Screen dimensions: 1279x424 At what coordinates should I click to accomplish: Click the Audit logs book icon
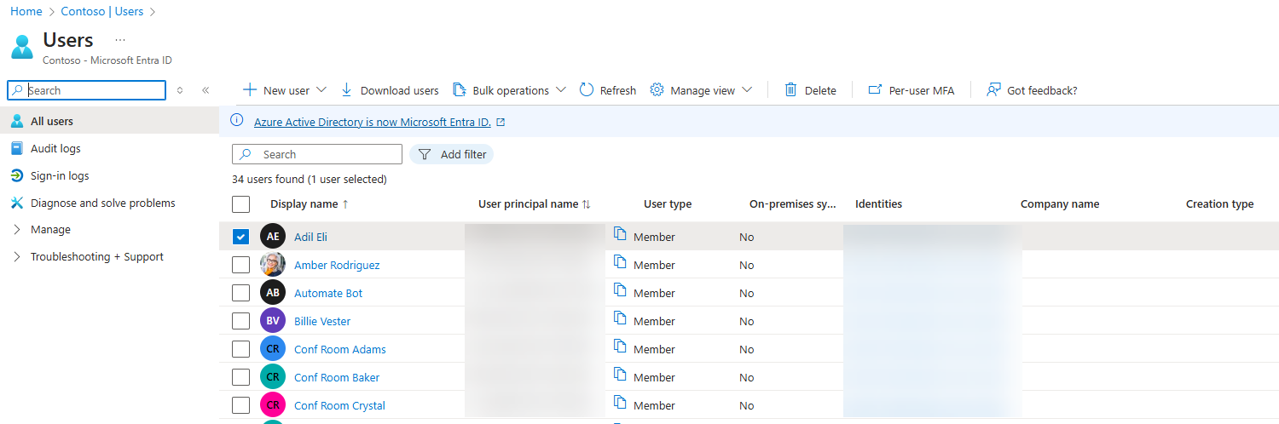tap(17, 148)
